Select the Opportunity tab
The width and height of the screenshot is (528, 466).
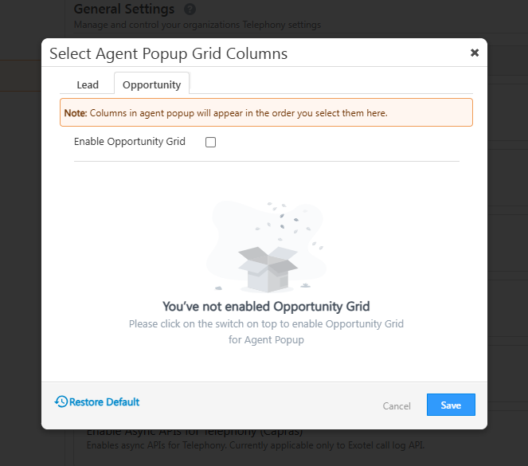point(151,84)
